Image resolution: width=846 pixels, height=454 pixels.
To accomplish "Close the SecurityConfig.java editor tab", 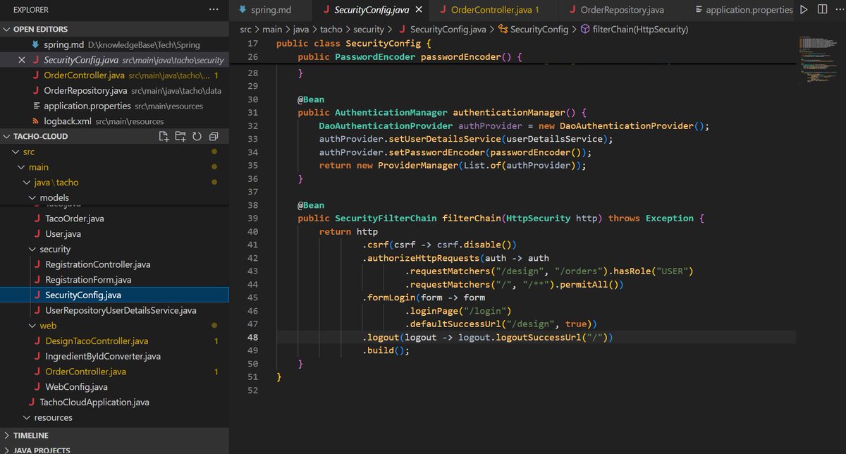I will click(x=419, y=10).
